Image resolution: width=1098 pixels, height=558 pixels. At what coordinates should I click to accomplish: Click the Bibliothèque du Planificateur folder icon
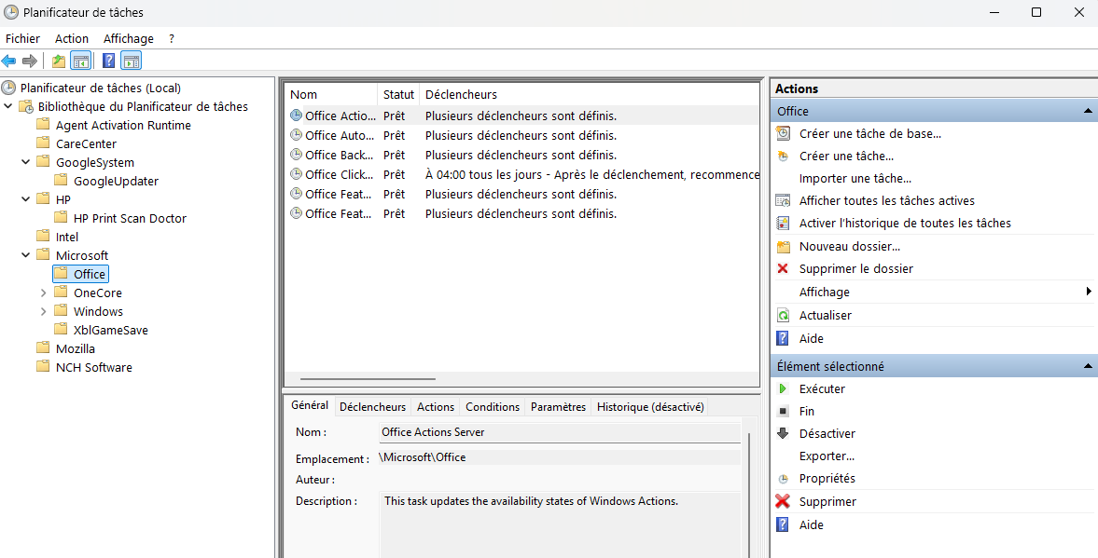point(26,107)
